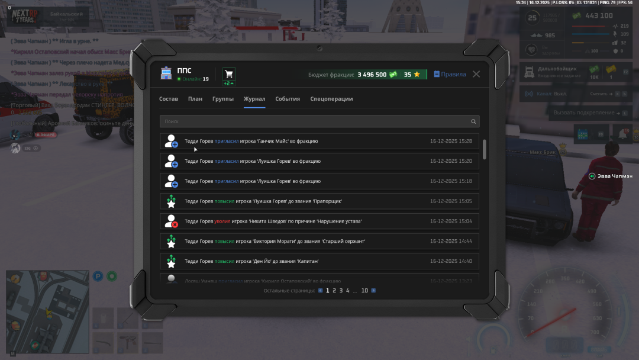Image resolution: width=639 pixels, height=360 pixels.
Task: Open journal page 3
Action: click(341, 291)
